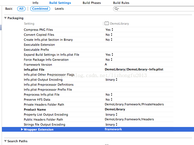Select Private Headers Folder Path setting
The height and width of the screenshot is (145, 194).
point(44,105)
